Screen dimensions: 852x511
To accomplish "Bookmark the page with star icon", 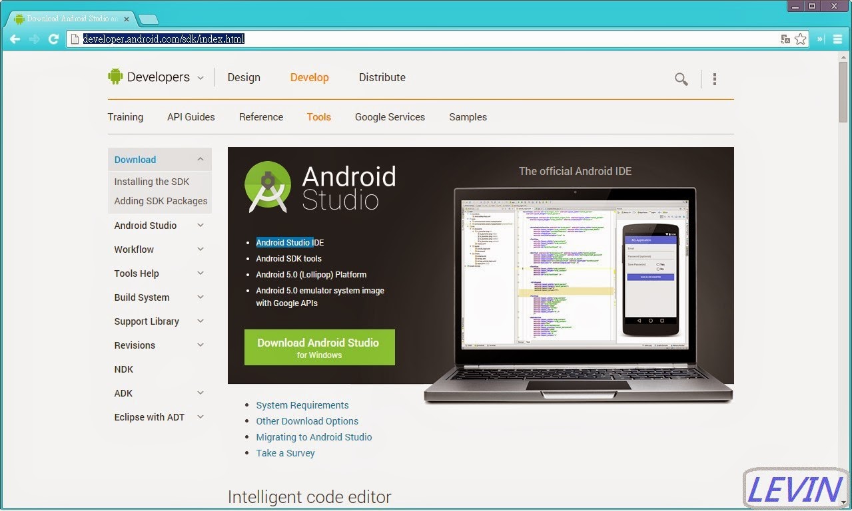I will click(800, 39).
